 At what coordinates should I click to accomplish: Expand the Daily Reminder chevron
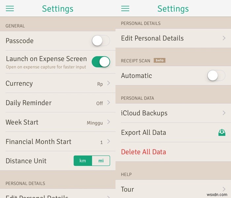click(109, 103)
